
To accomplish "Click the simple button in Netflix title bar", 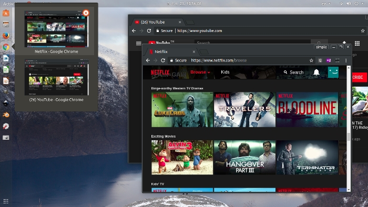I will (321, 47).
